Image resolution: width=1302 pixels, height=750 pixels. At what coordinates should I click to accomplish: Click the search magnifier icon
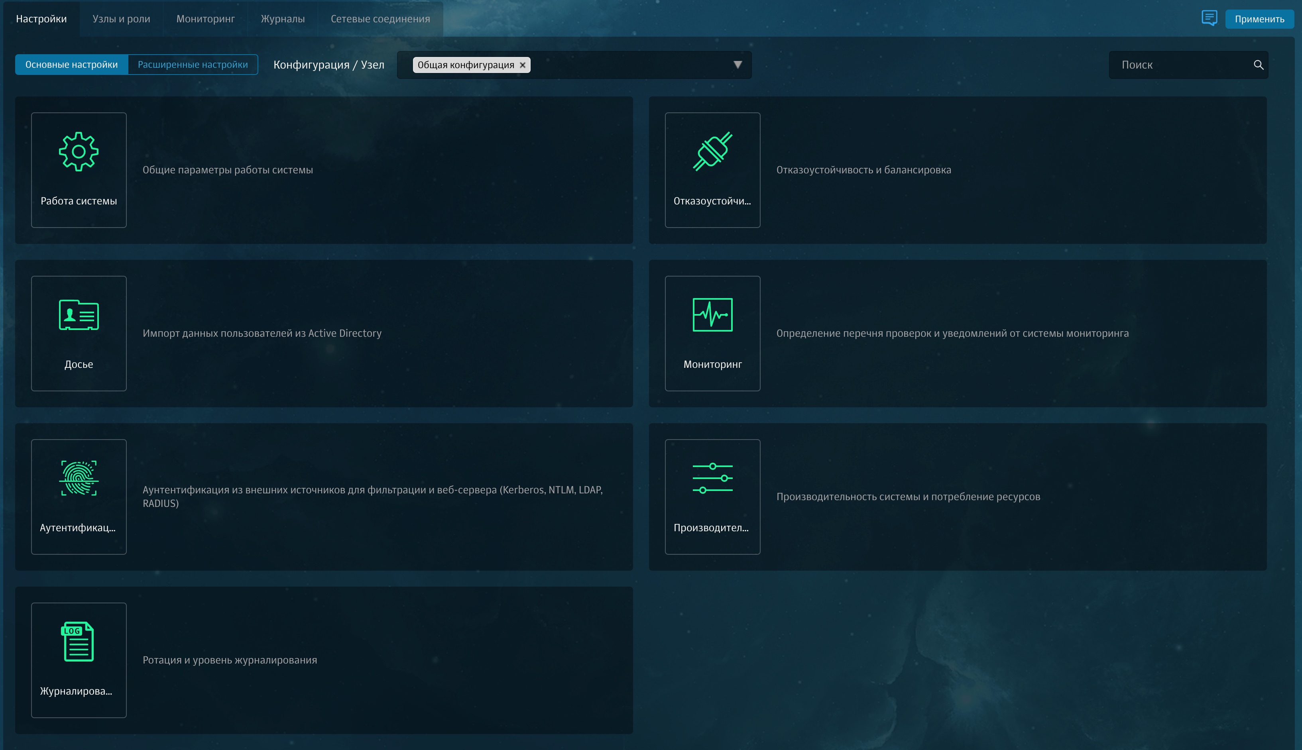(x=1258, y=65)
